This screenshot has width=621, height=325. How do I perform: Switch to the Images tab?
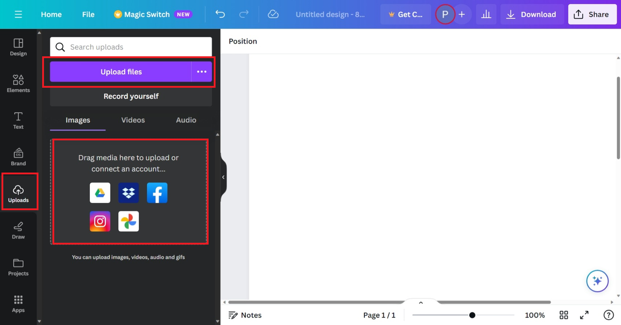coord(78,120)
